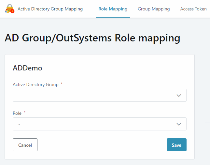Click the red asterisk beside Active Directory Group
210x165 pixels.
[x=62, y=84]
